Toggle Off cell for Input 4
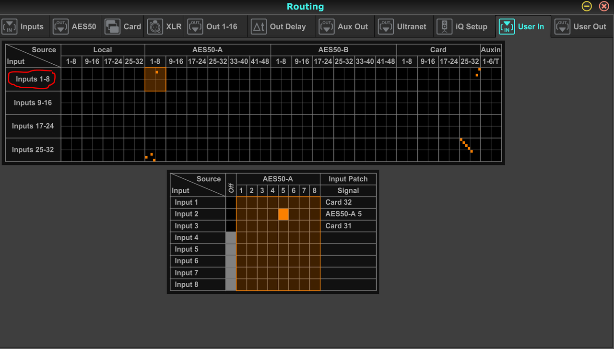This screenshot has width=614, height=349. (231, 238)
